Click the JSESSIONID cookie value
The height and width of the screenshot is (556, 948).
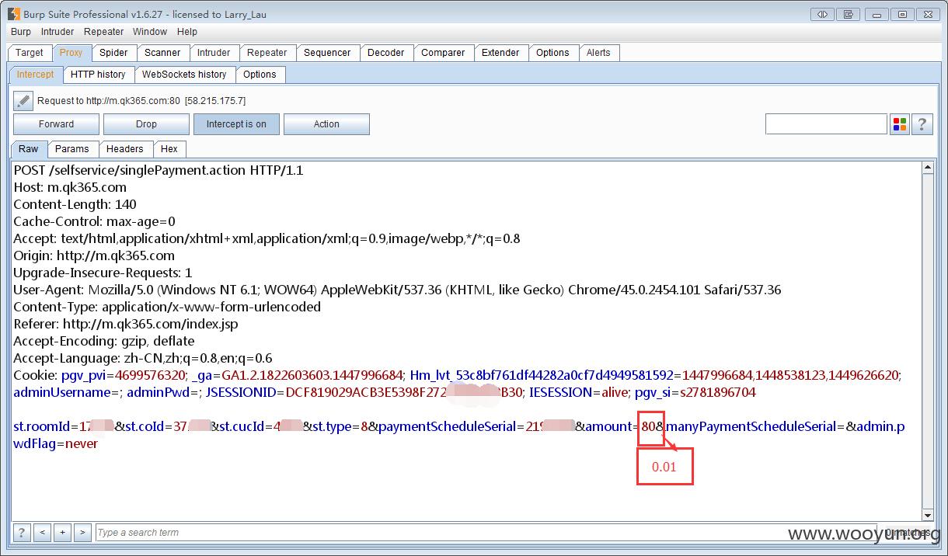[x=404, y=392]
